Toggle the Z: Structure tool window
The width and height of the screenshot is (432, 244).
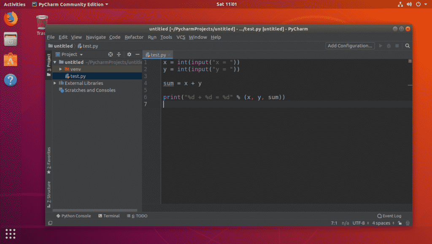[x=49, y=191]
